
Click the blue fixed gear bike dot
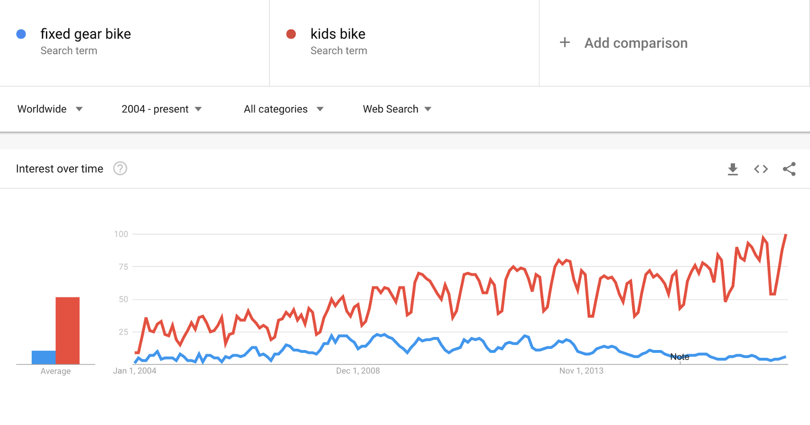21,34
